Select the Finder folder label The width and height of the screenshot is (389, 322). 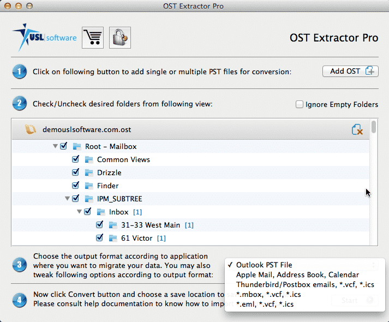tap(108, 186)
